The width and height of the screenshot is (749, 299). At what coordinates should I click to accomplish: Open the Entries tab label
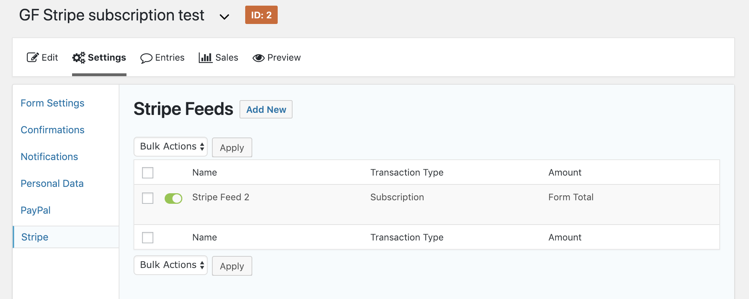pos(170,57)
